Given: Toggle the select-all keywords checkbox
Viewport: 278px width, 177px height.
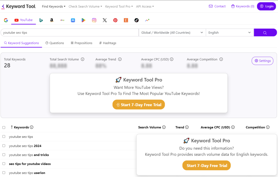Looking at the screenshot, I should [x=4, y=128].
